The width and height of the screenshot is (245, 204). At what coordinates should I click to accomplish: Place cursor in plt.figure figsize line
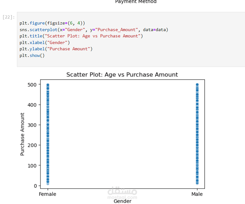point(52,23)
